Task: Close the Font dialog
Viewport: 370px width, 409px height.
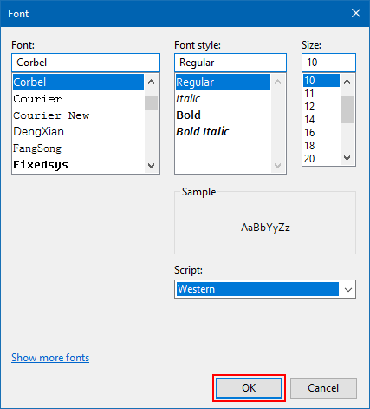Action: point(356,13)
